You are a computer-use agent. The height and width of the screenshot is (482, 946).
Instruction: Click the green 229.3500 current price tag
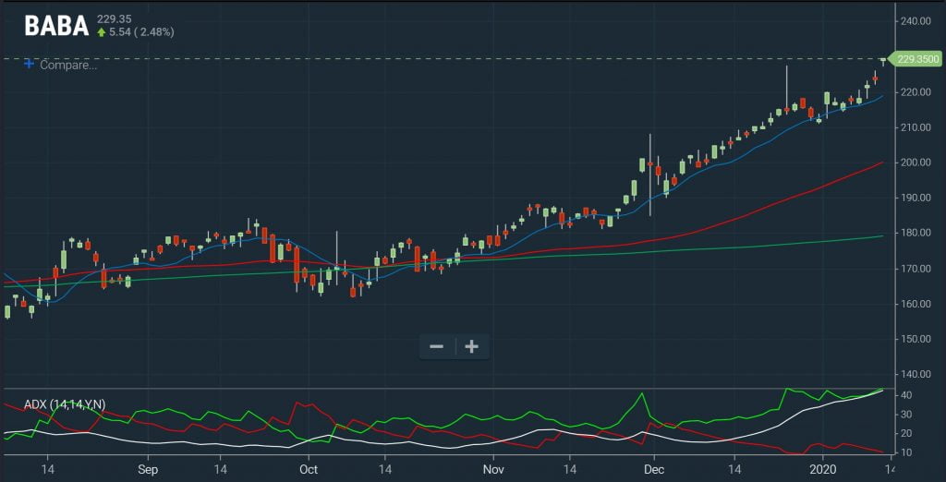pos(917,59)
